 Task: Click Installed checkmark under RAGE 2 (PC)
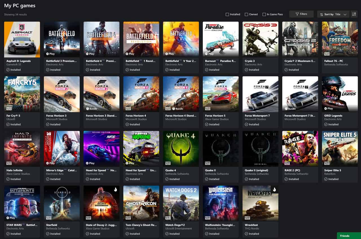pyautogui.click(x=286, y=179)
